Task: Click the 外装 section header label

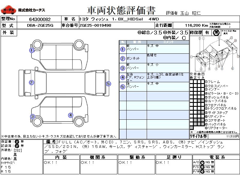Action: tap(8, 33)
